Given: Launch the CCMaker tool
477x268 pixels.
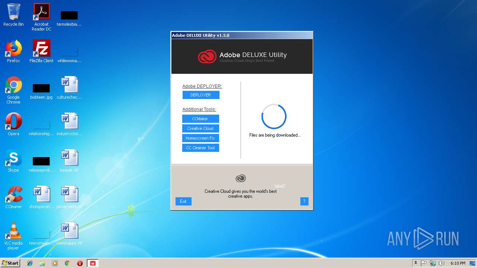Looking at the screenshot, I should (200, 119).
